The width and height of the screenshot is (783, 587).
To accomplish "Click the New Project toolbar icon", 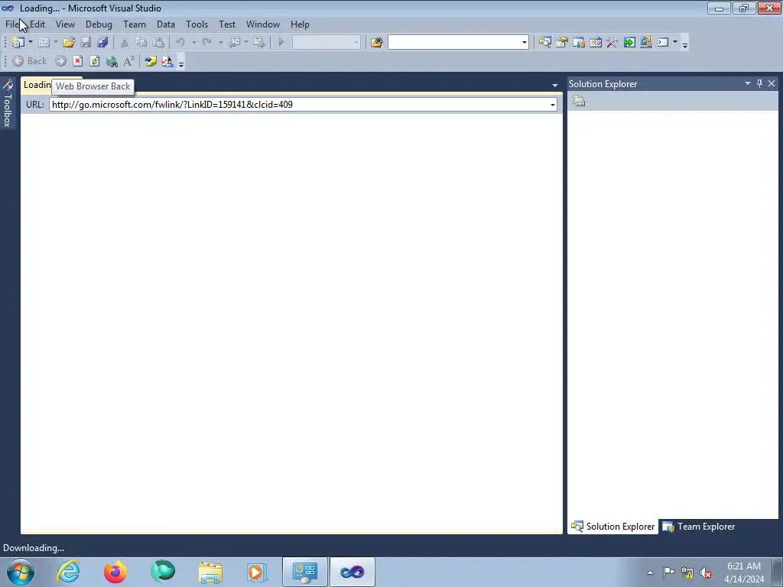I will [18, 43].
